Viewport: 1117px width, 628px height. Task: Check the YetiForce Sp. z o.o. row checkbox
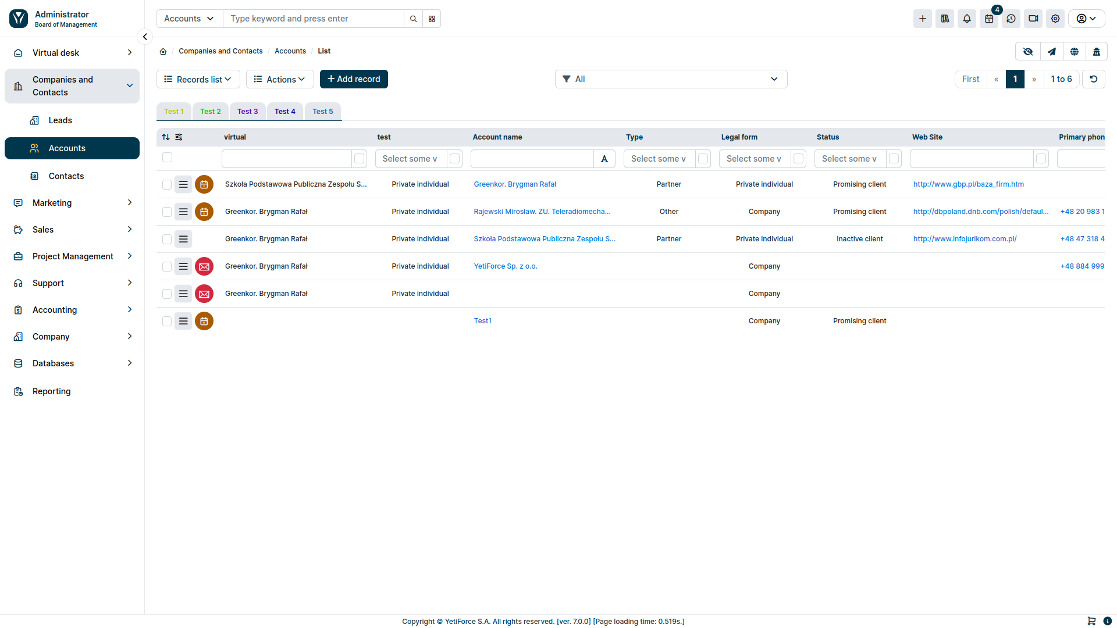167,266
